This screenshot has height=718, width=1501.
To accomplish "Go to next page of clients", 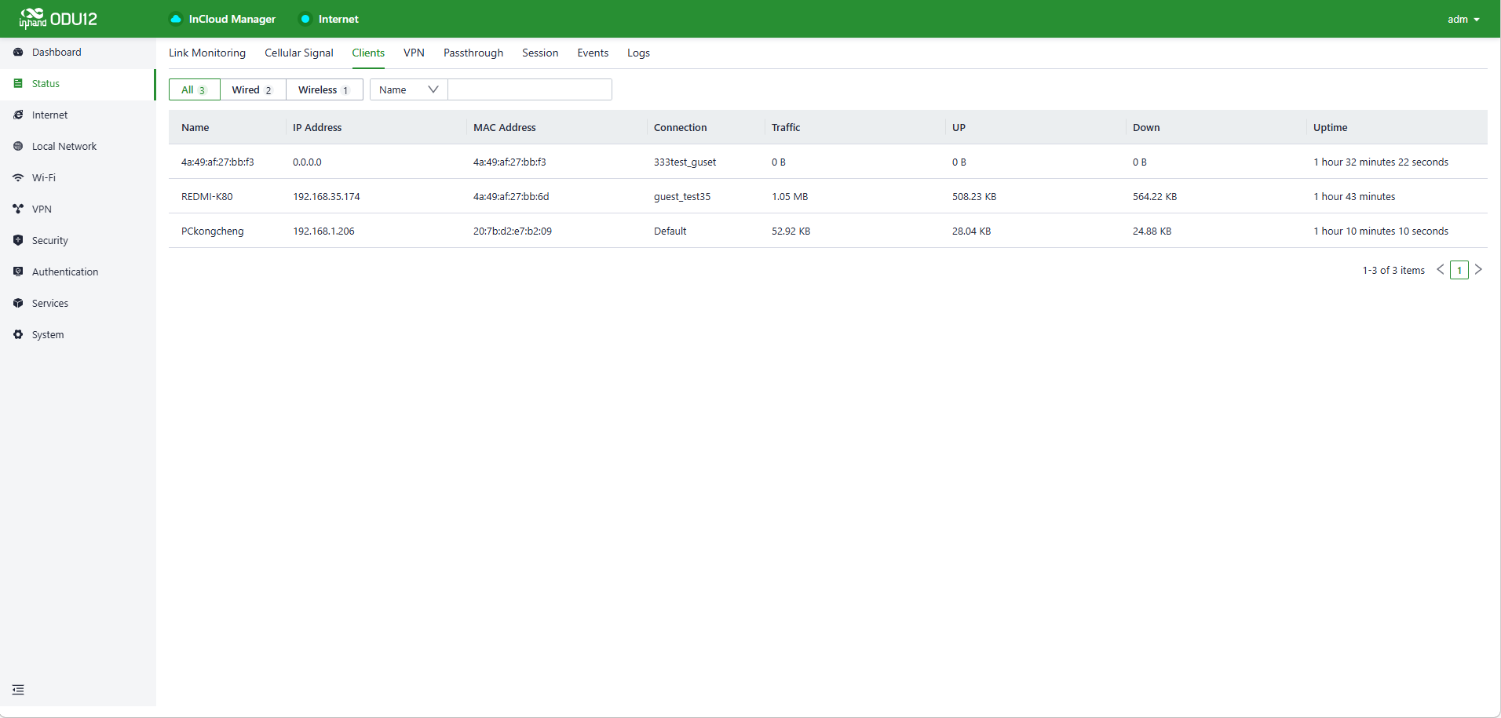I will (1478, 270).
